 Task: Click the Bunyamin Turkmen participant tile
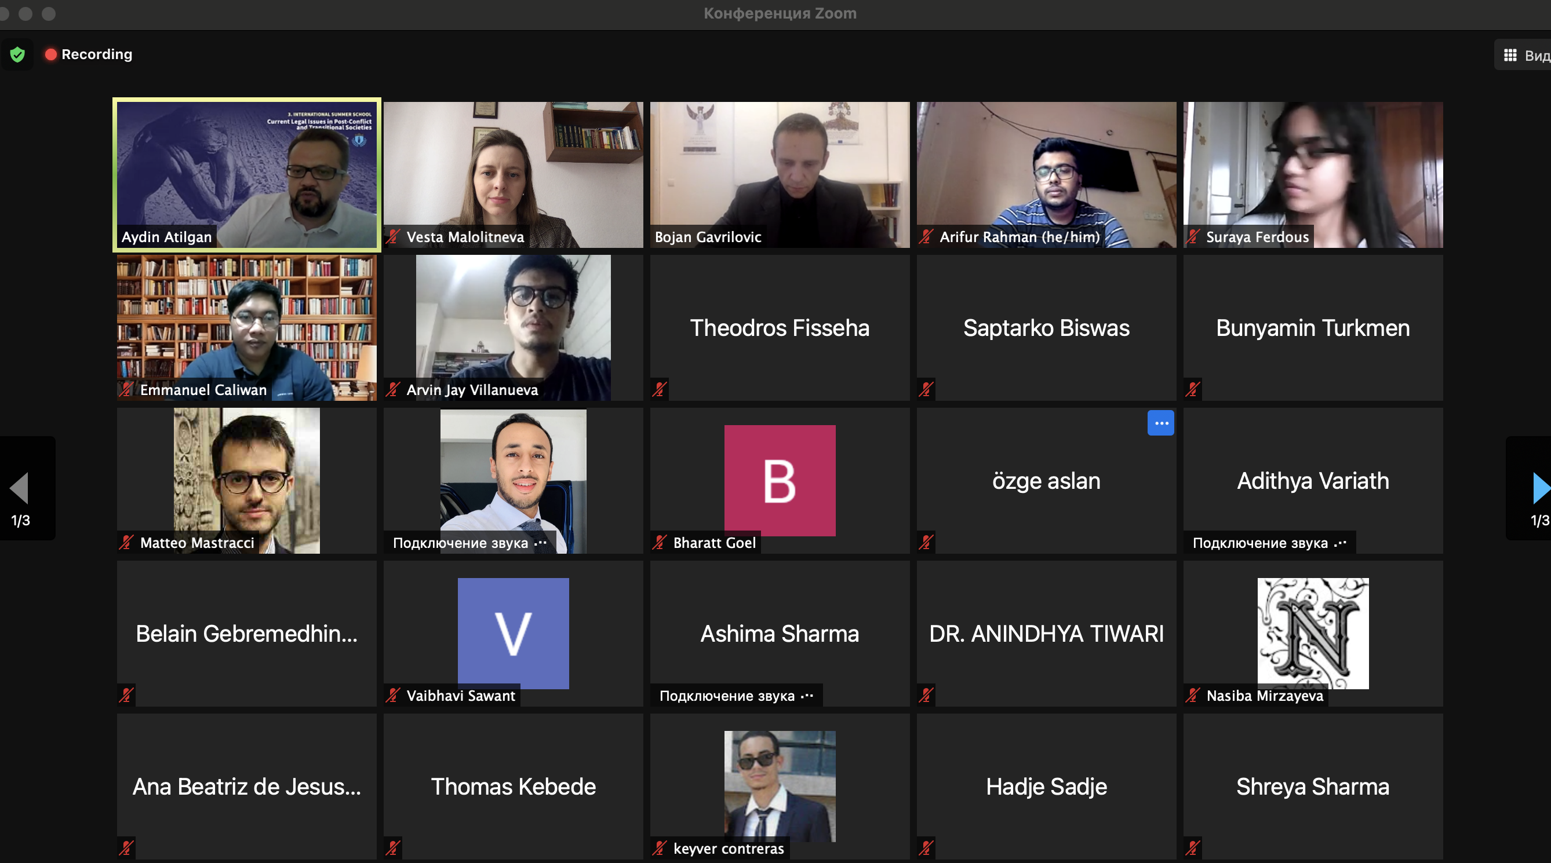pos(1313,328)
